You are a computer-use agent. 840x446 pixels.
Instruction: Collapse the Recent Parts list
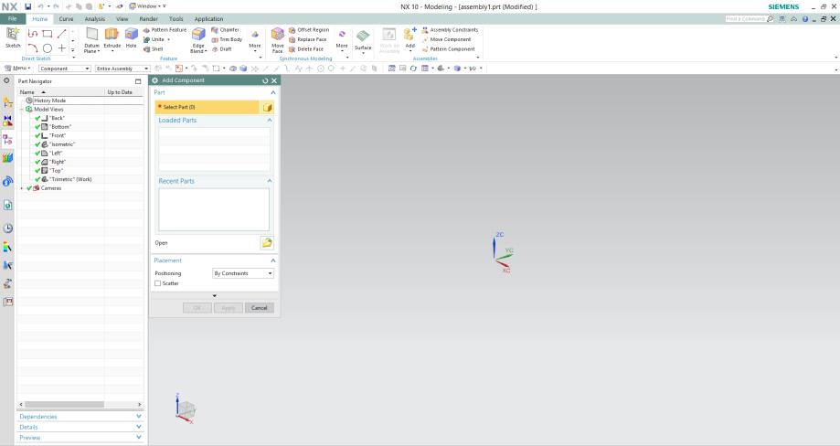270,181
